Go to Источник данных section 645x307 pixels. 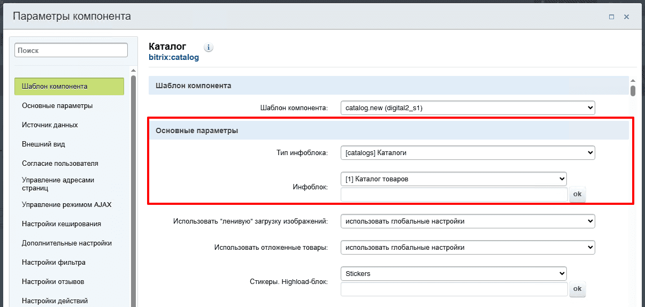click(x=50, y=125)
